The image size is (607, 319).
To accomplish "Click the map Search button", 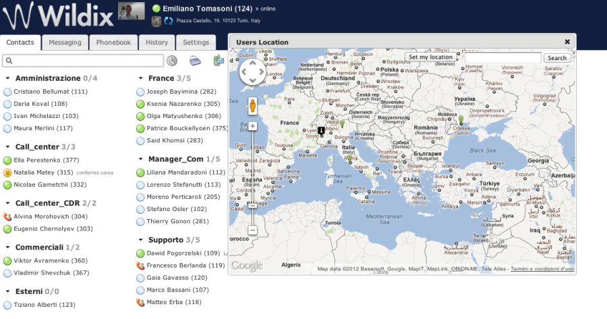I will [557, 58].
